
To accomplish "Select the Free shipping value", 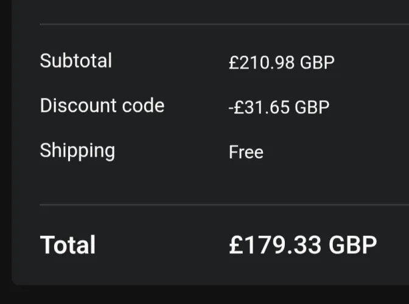I will pyautogui.click(x=246, y=151).
